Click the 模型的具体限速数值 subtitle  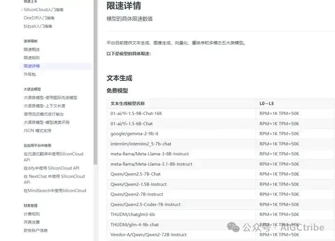(x=130, y=19)
